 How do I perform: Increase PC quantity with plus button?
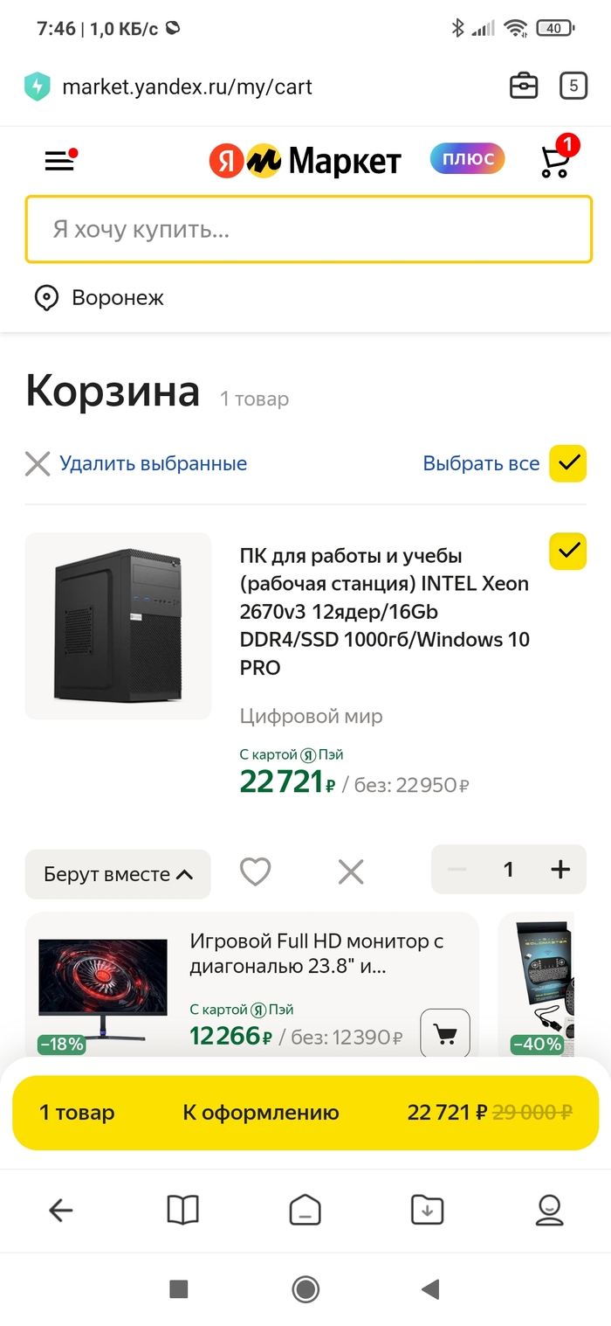tap(560, 870)
